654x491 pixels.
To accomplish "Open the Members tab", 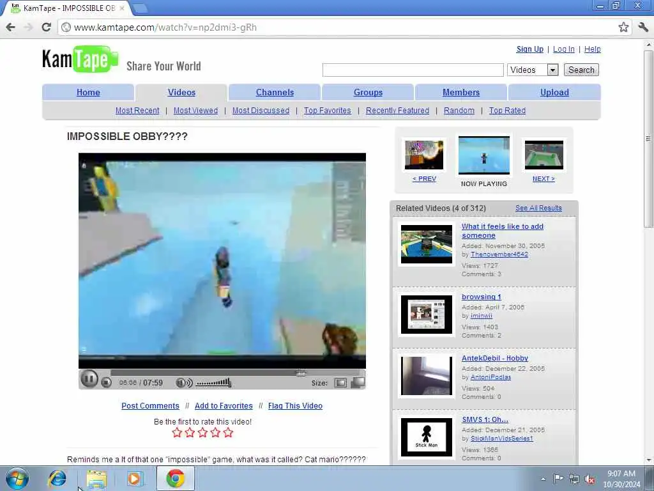I will tap(461, 92).
